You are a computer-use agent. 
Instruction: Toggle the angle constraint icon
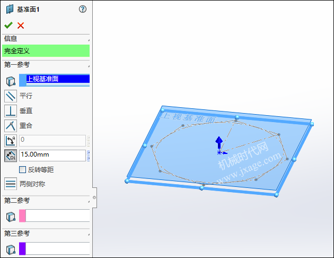[11, 141]
